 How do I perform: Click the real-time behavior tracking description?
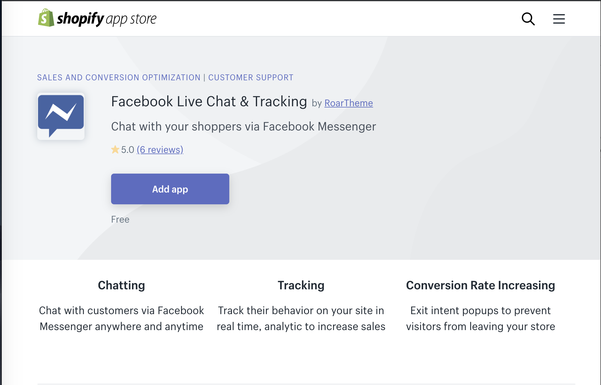301,319
